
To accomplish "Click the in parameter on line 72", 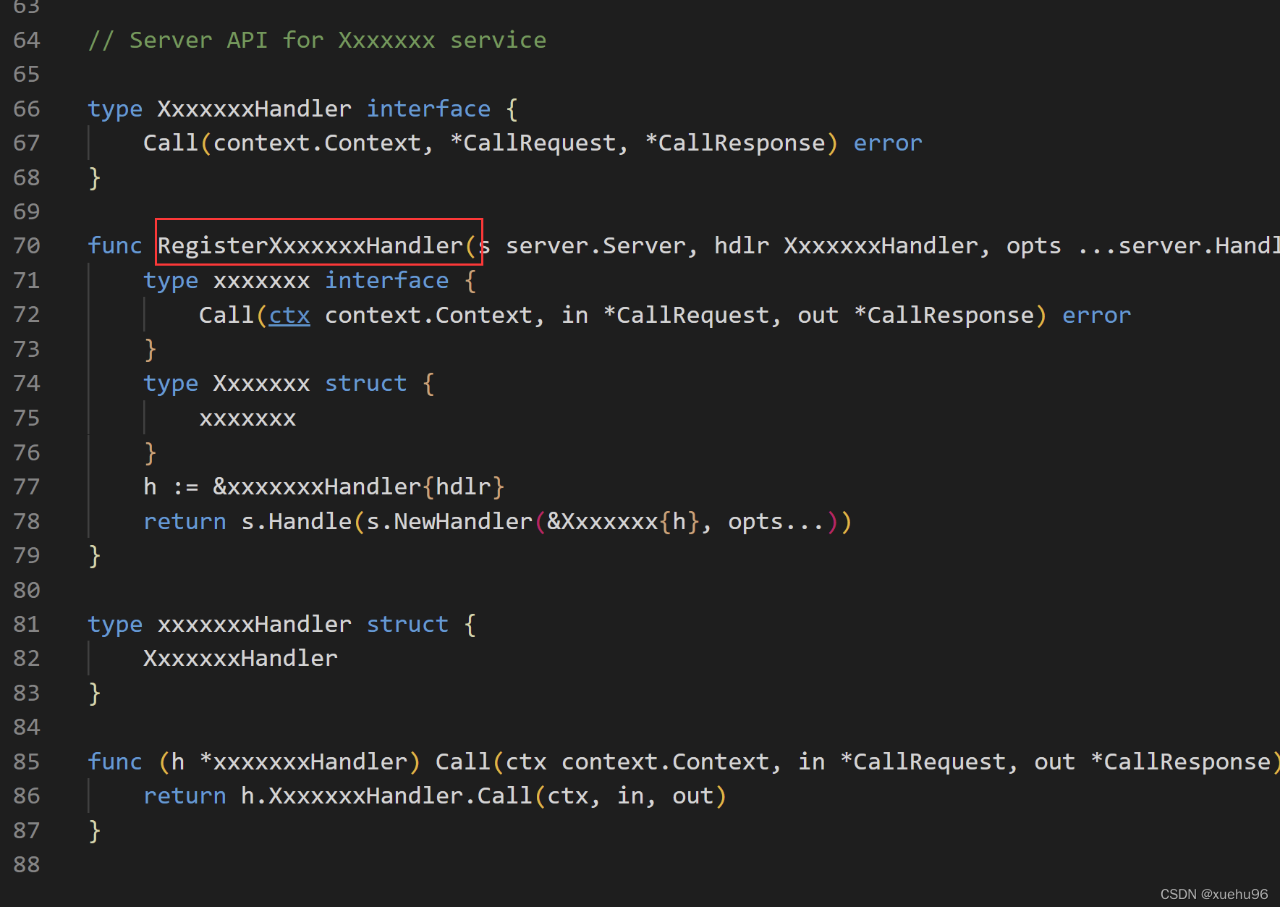I will [575, 315].
